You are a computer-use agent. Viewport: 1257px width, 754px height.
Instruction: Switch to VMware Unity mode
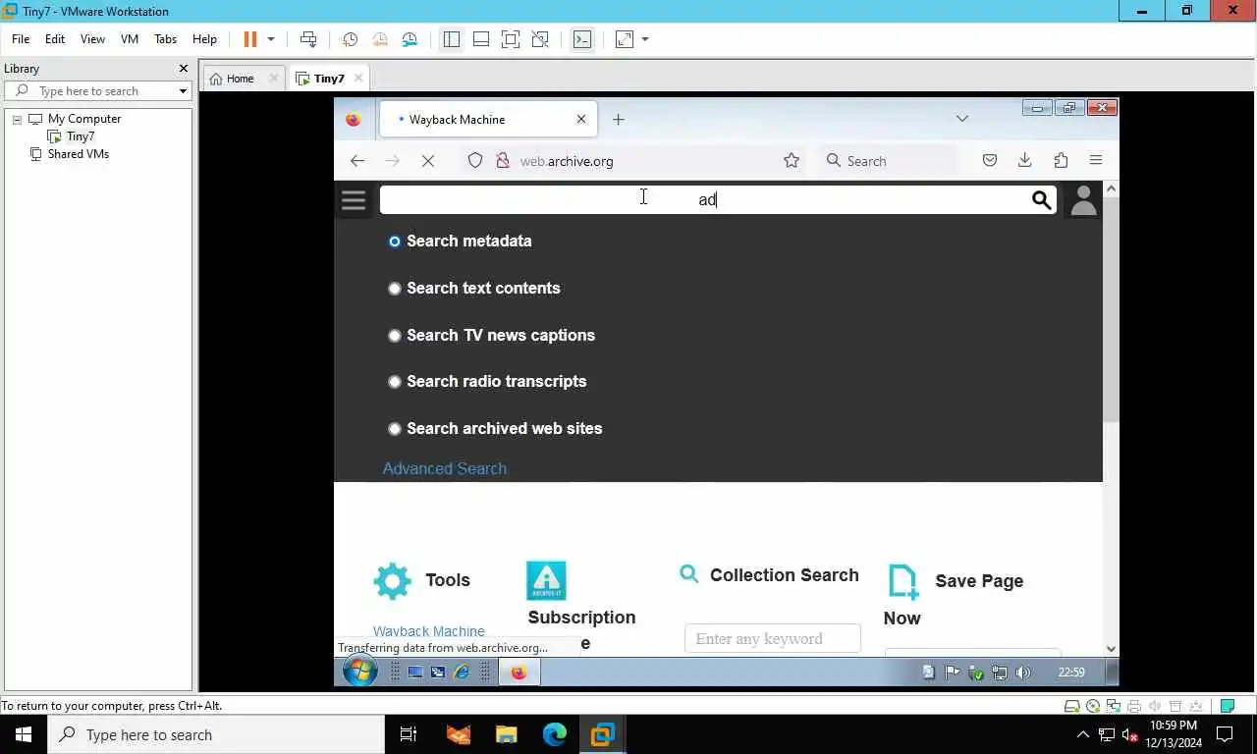pos(540,39)
